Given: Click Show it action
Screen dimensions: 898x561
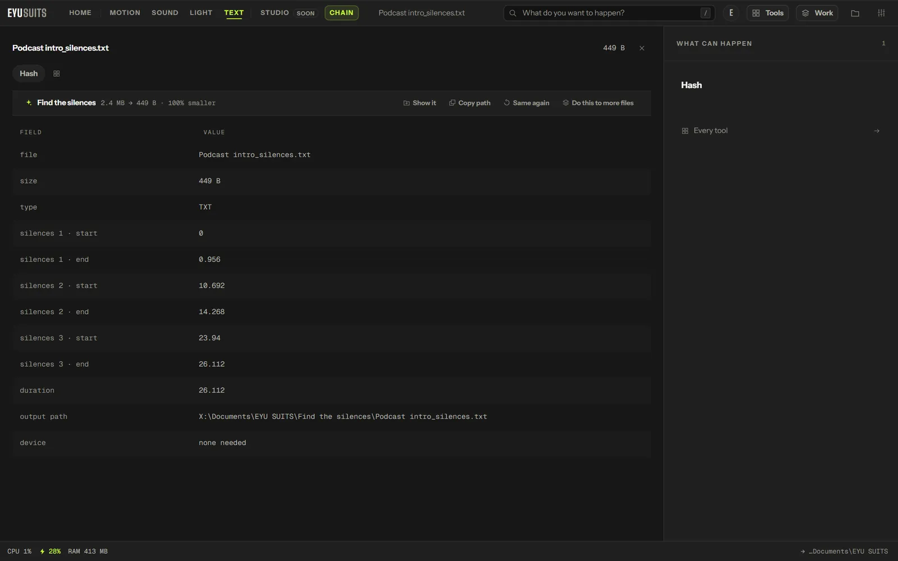Looking at the screenshot, I should pos(420,103).
